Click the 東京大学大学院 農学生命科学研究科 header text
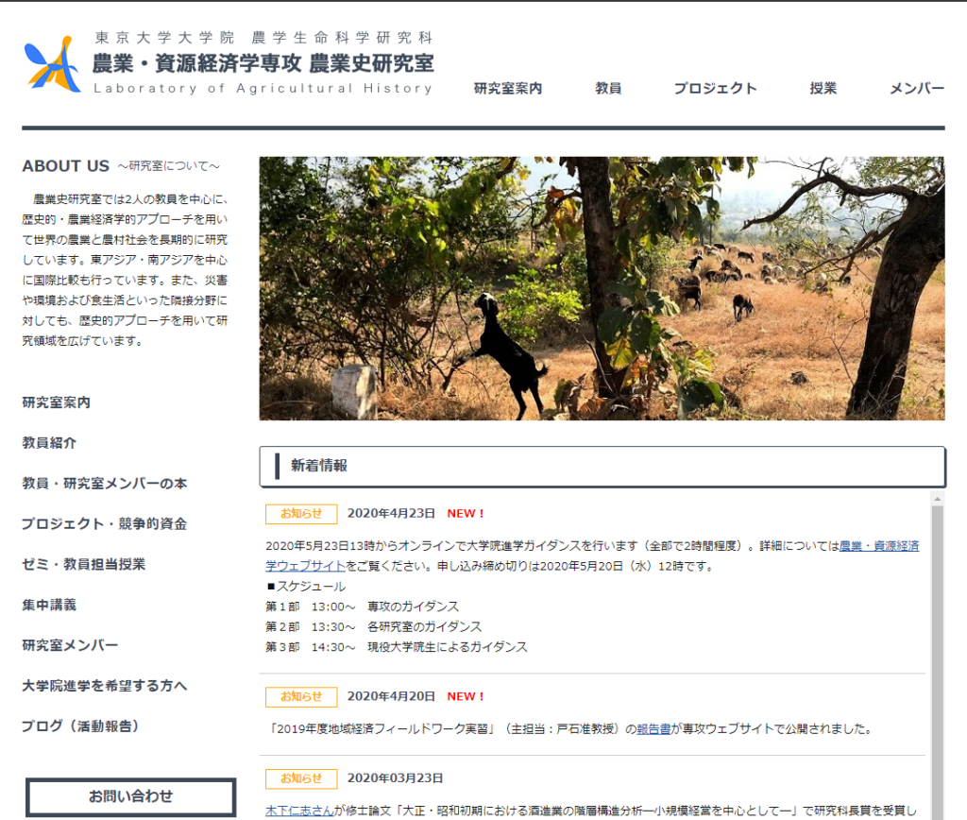 263,38
